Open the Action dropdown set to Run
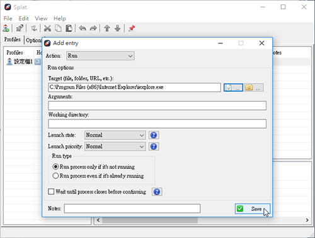The width and height of the screenshot is (315, 238). 100,56
